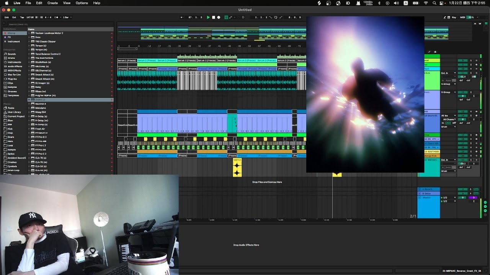The image size is (490, 275).
Task: Open the Apple menu
Action: coord(7,3)
